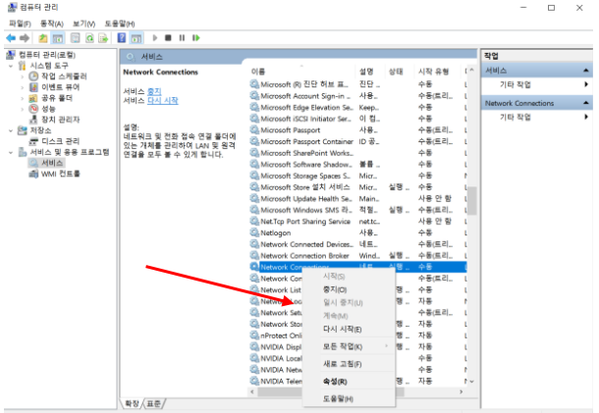This screenshot has height=413, width=599.
Task: Choose 새로 고침(F) in the context menu
Action: pyautogui.click(x=349, y=364)
